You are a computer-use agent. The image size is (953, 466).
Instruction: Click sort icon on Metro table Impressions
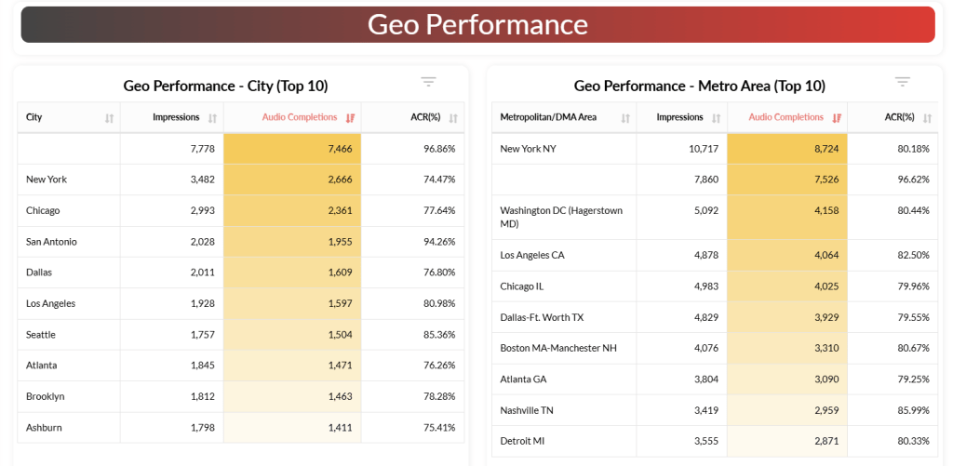click(716, 118)
